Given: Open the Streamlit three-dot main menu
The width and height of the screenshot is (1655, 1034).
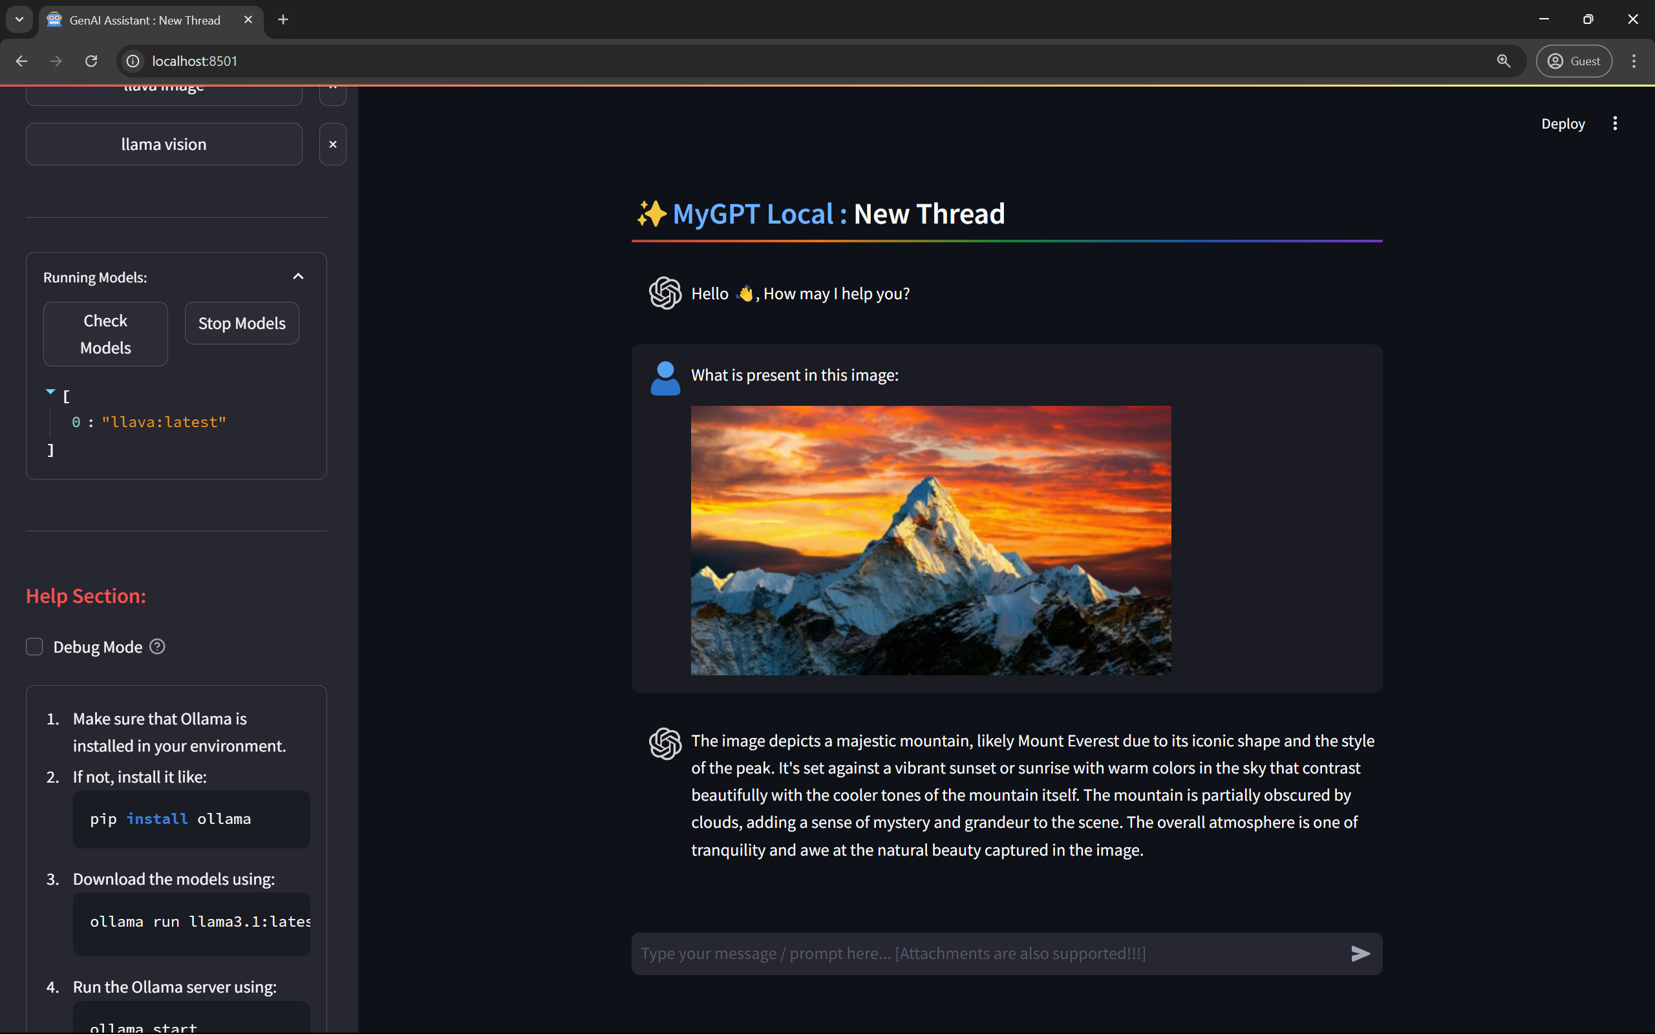Looking at the screenshot, I should 1615,124.
